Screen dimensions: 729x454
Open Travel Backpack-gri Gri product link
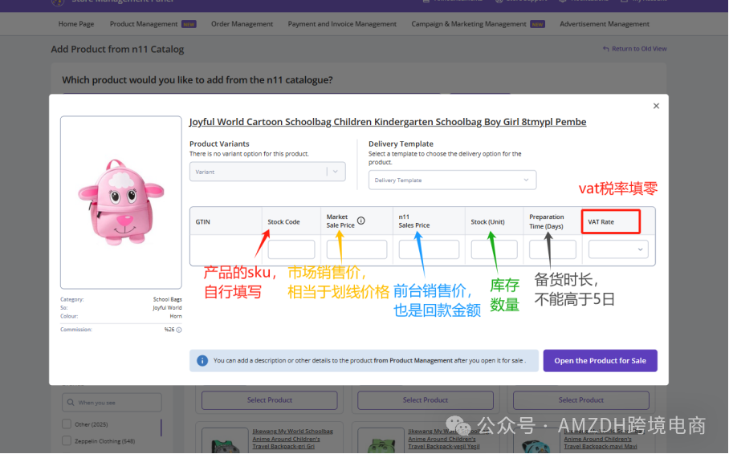click(292, 439)
